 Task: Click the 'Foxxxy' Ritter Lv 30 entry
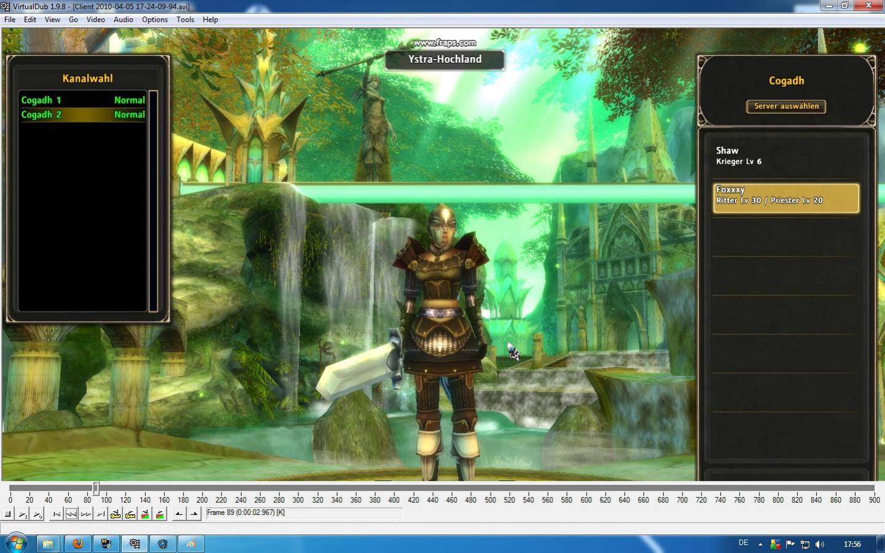785,198
